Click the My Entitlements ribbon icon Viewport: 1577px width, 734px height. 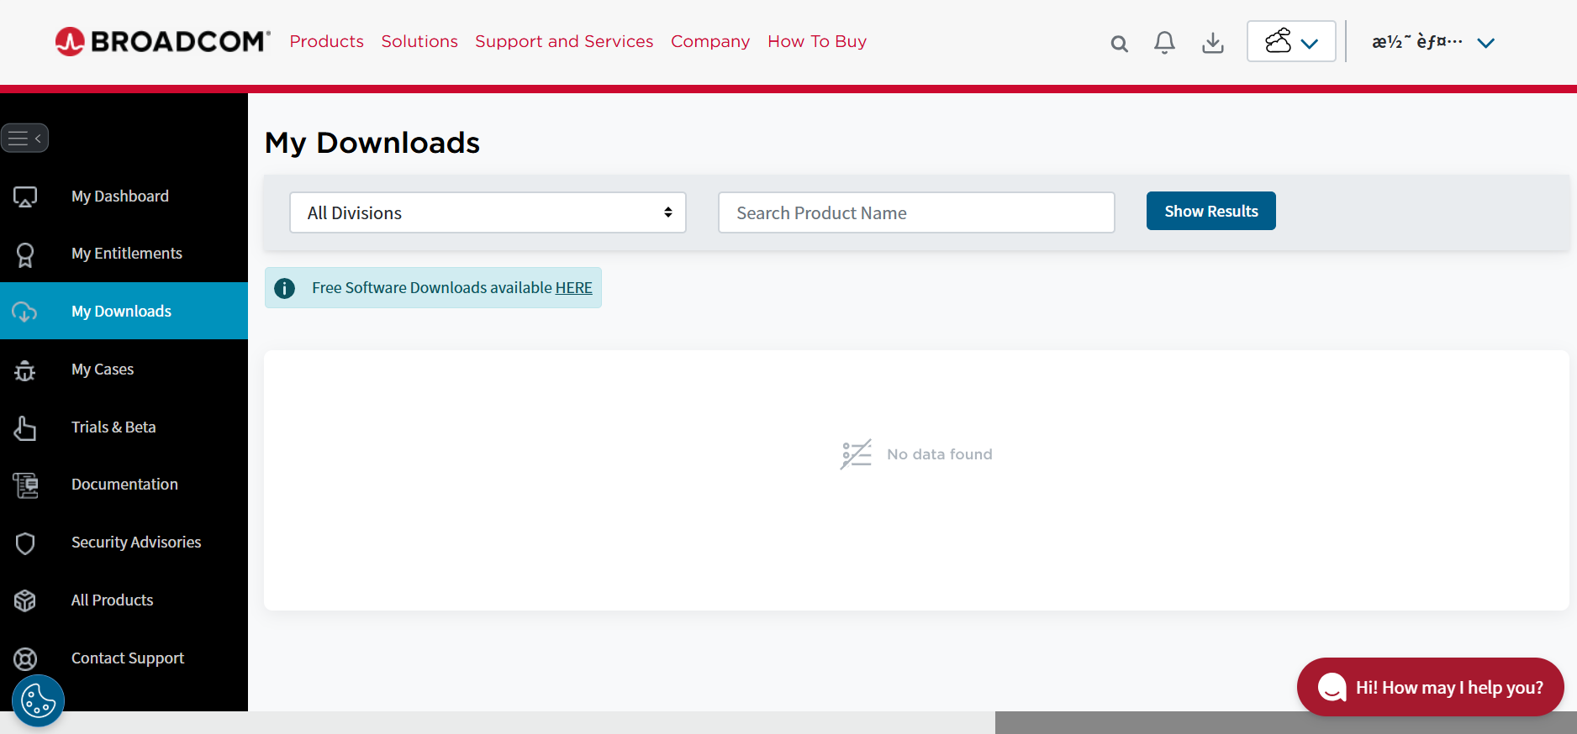[x=25, y=254]
